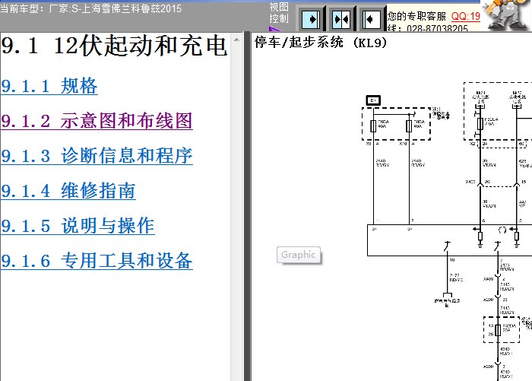This screenshot has width=532, height=381.
Task: Open section 9.1.1 规格
Action: point(49,86)
